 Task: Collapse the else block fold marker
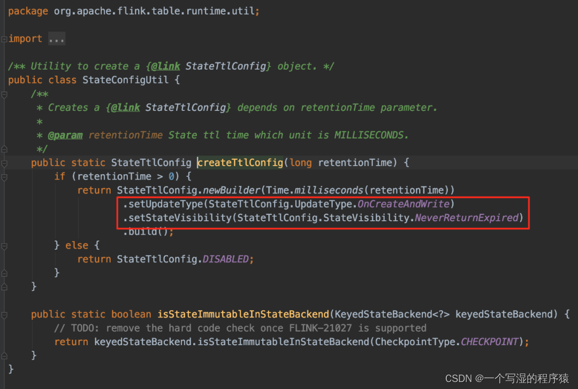(4, 246)
